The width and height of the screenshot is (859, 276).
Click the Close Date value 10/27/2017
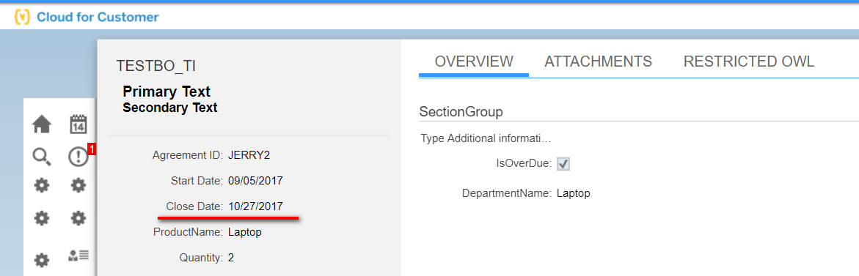(x=255, y=206)
